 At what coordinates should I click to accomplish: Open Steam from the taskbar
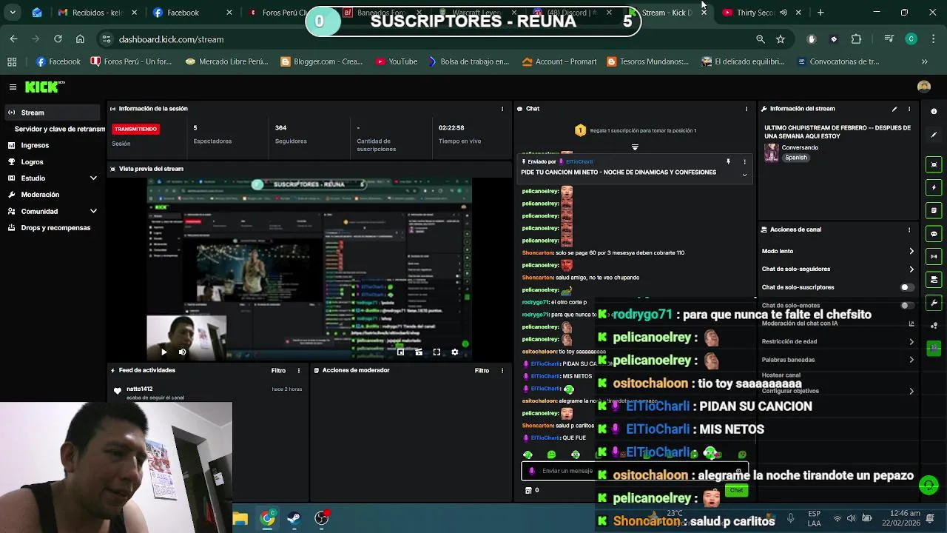point(294,518)
